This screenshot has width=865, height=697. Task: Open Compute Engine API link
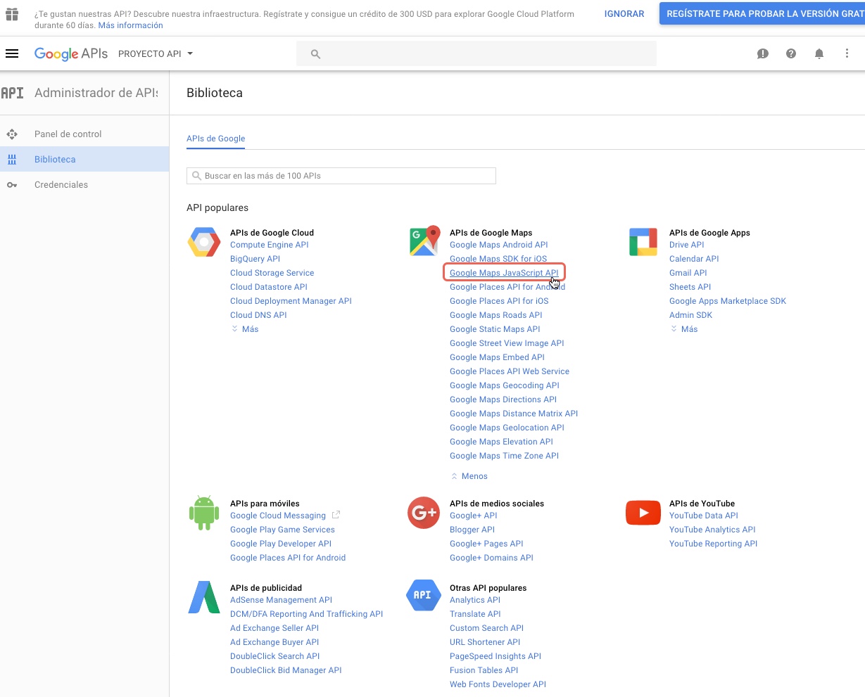click(x=270, y=245)
